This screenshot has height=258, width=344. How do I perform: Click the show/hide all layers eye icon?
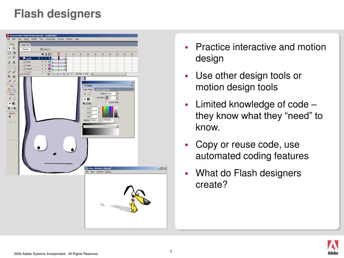point(42,54)
